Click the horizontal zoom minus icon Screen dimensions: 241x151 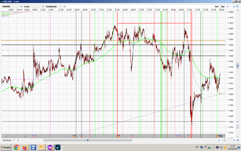coord(223,140)
